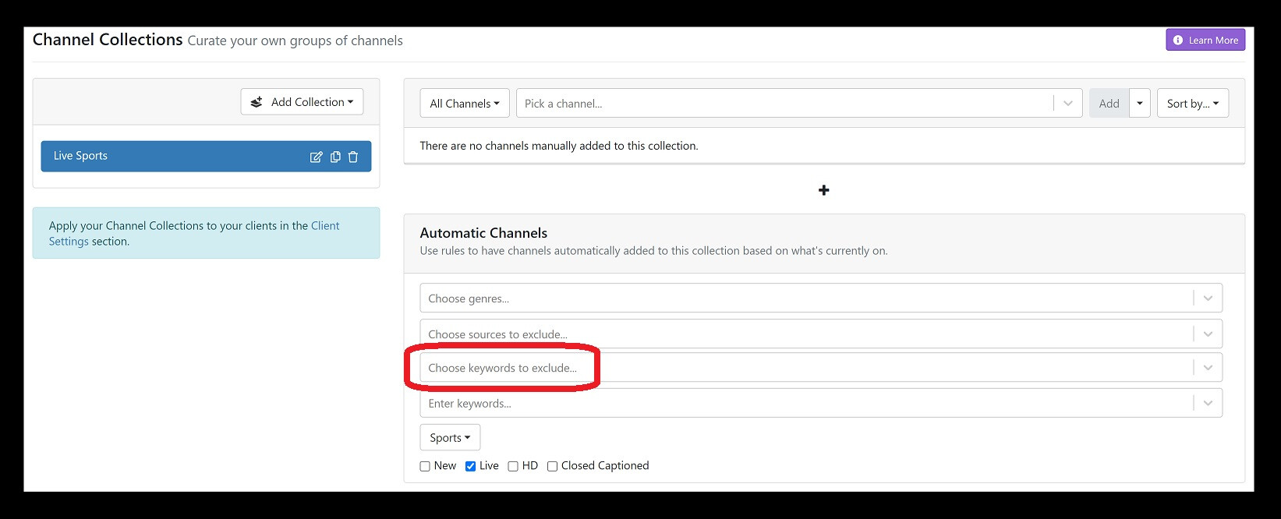1281x519 pixels.
Task: Enable the Closed Captioned checkbox
Action: 552,466
